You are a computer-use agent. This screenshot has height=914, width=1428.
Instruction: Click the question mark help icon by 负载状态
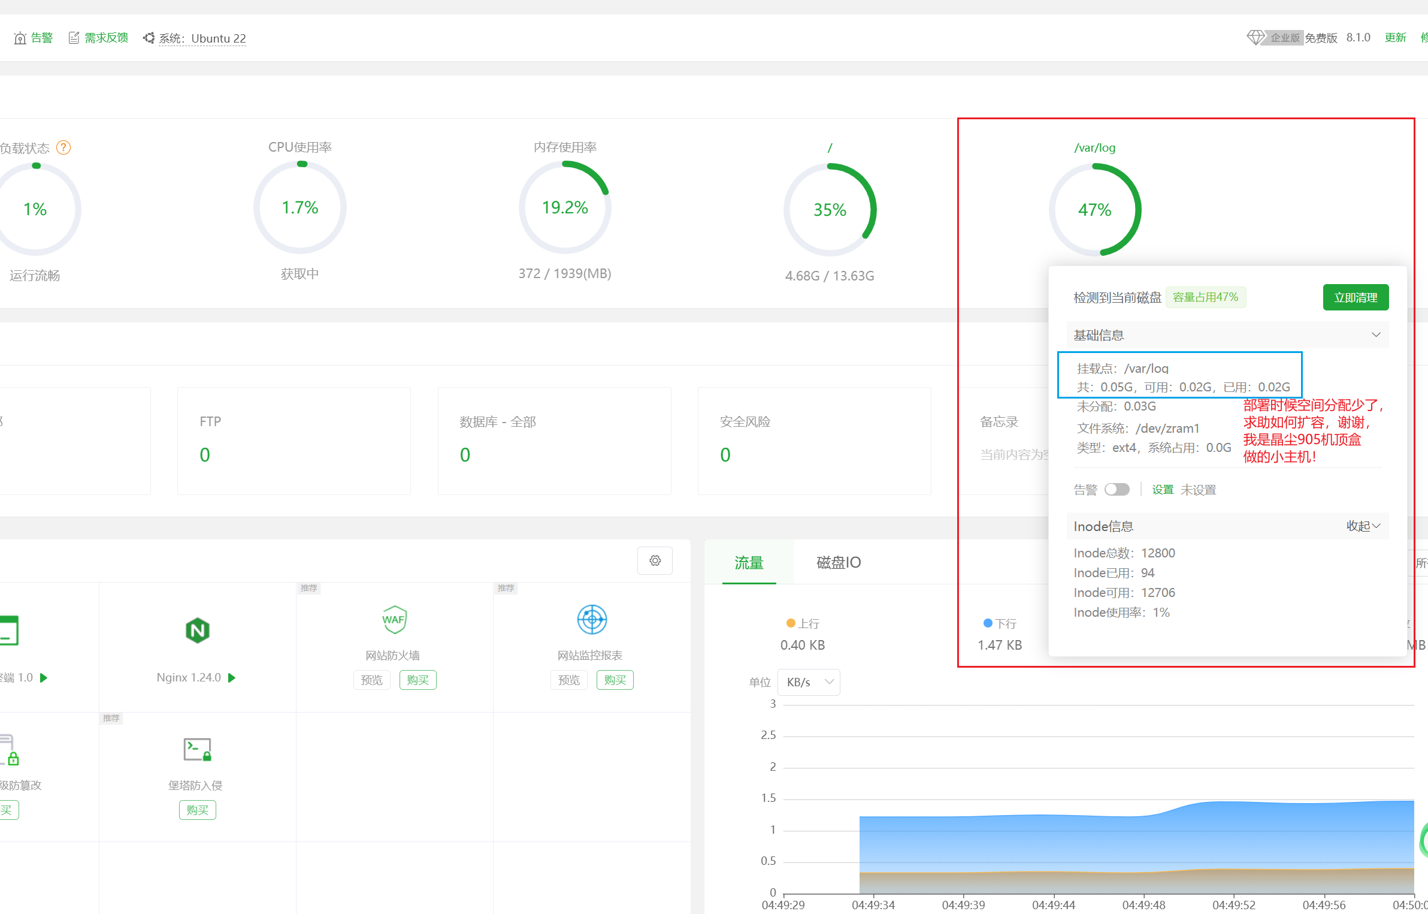pyautogui.click(x=63, y=147)
